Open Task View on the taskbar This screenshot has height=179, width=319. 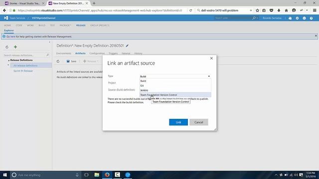coord(86,175)
